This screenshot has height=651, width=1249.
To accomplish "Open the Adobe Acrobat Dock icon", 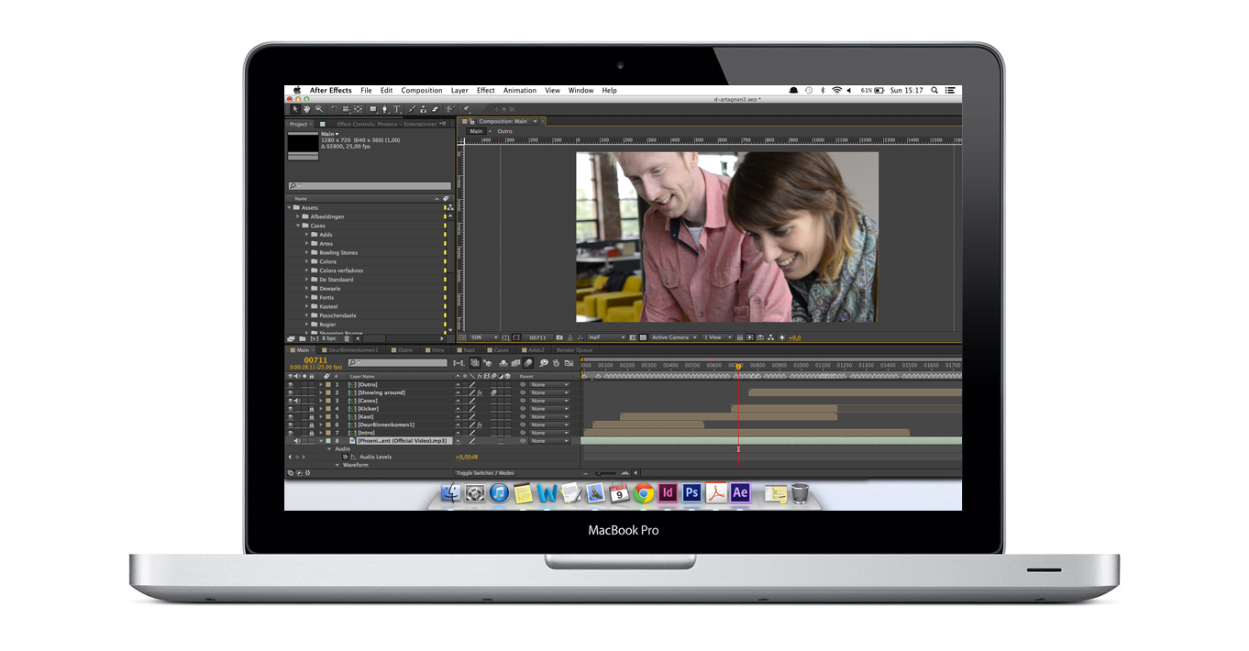I will (716, 493).
